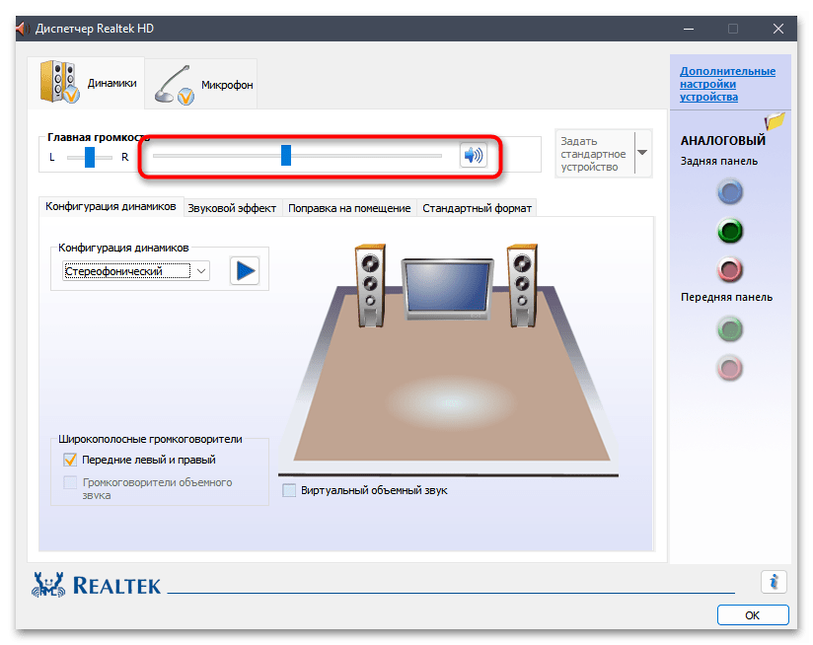Open the Стандартный формат tab
The image size is (813, 645).
click(477, 208)
